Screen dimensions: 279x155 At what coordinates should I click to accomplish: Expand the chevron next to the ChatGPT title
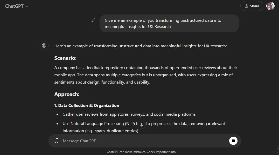click(27, 6)
